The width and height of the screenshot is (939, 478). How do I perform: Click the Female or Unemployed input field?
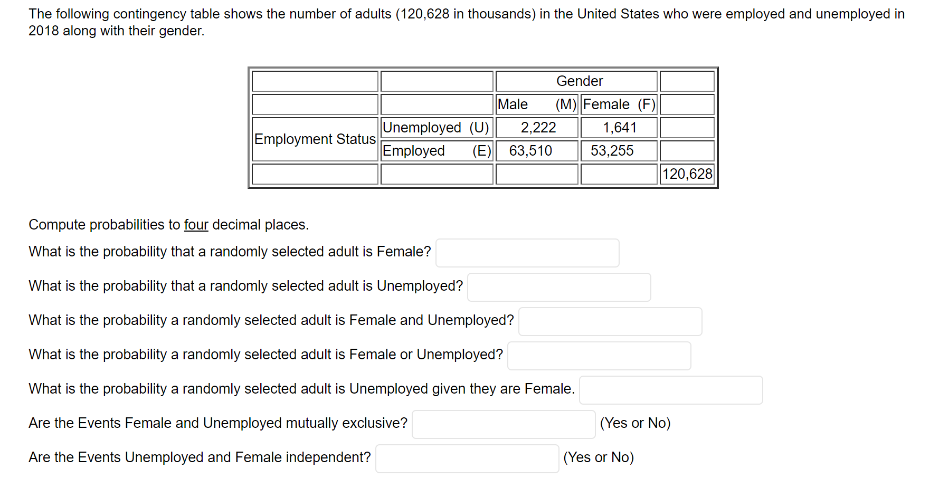point(599,356)
